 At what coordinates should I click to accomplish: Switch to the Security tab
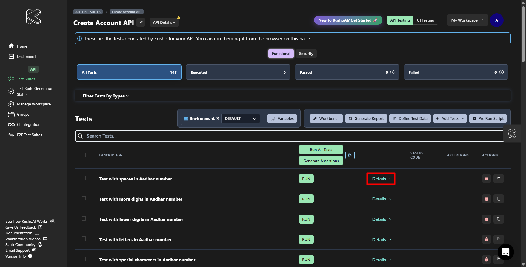pyautogui.click(x=306, y=54)
